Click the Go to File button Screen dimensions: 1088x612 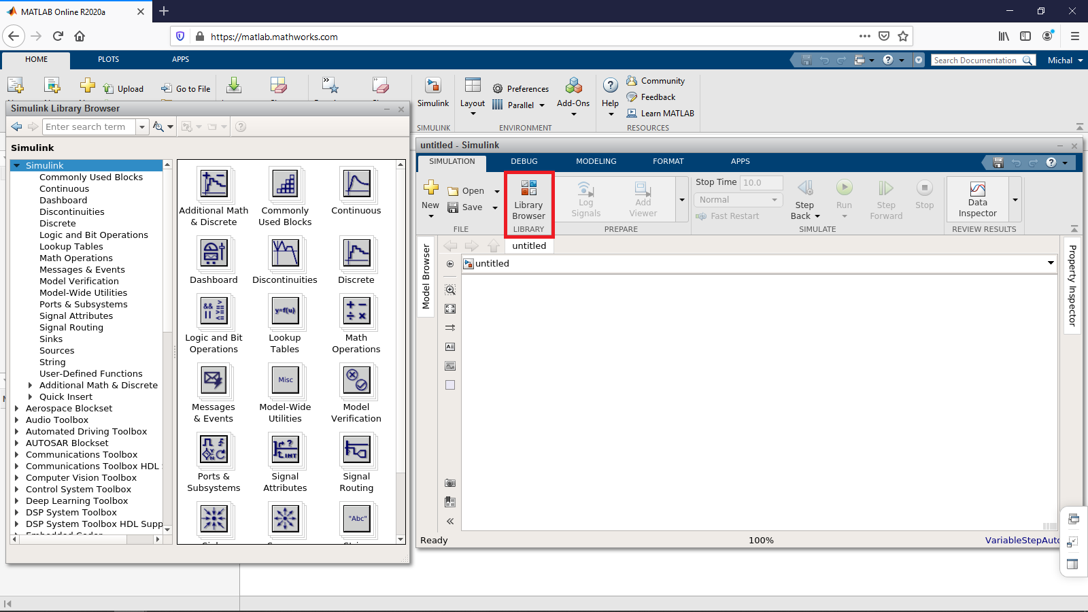[186, 88]
